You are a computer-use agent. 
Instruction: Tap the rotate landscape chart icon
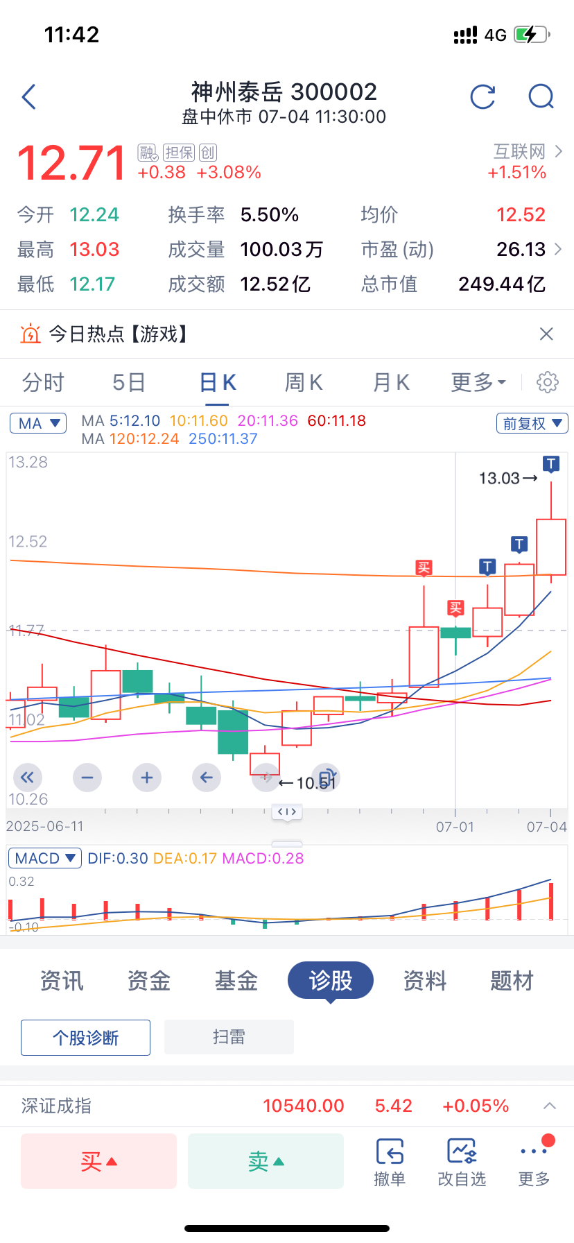point(325,778)
